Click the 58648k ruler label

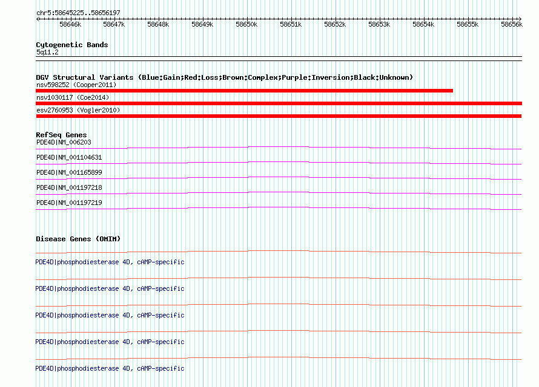point(158,24)
